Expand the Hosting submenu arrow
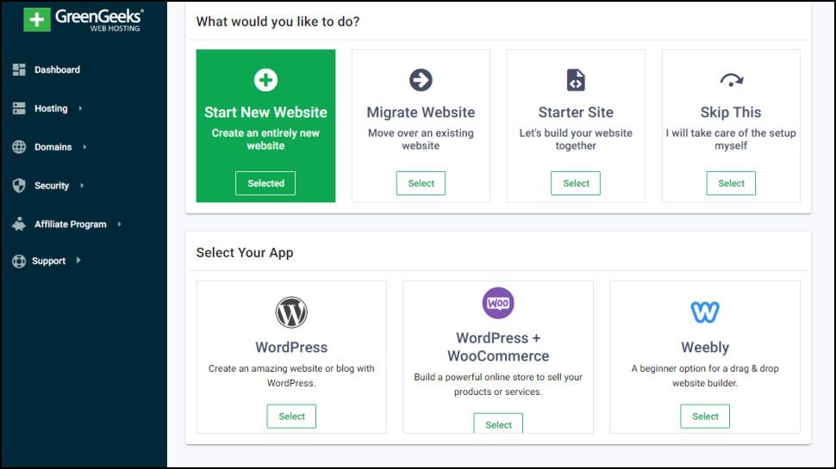Image resolution: width=836 pixels, height=469 pixels. [80, 108]
